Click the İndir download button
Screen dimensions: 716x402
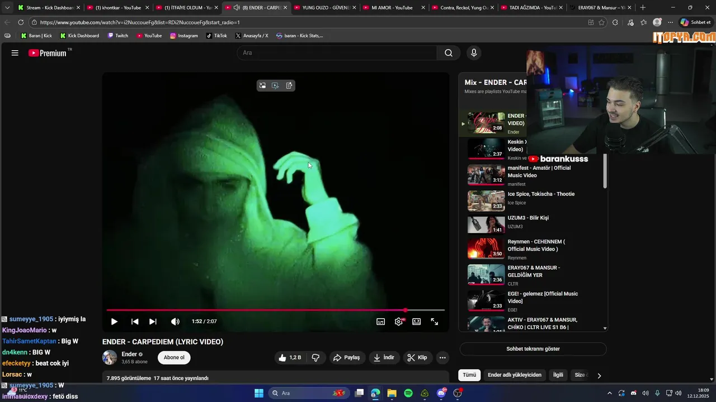(x=384, y=357)
